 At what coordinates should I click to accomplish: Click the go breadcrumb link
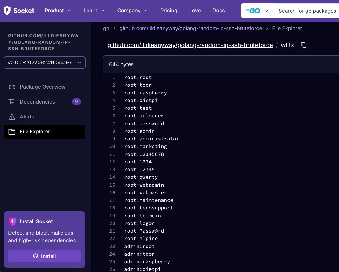coord(106,28)
